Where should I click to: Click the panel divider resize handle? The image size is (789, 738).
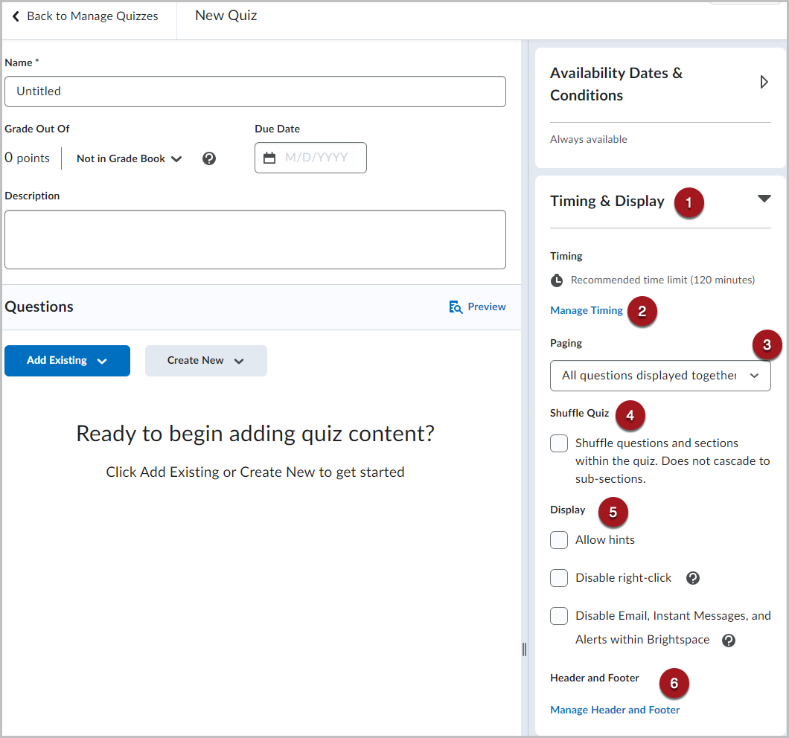point(524,649)
